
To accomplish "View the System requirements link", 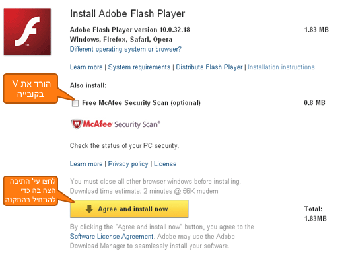I will tap(139, 67).
